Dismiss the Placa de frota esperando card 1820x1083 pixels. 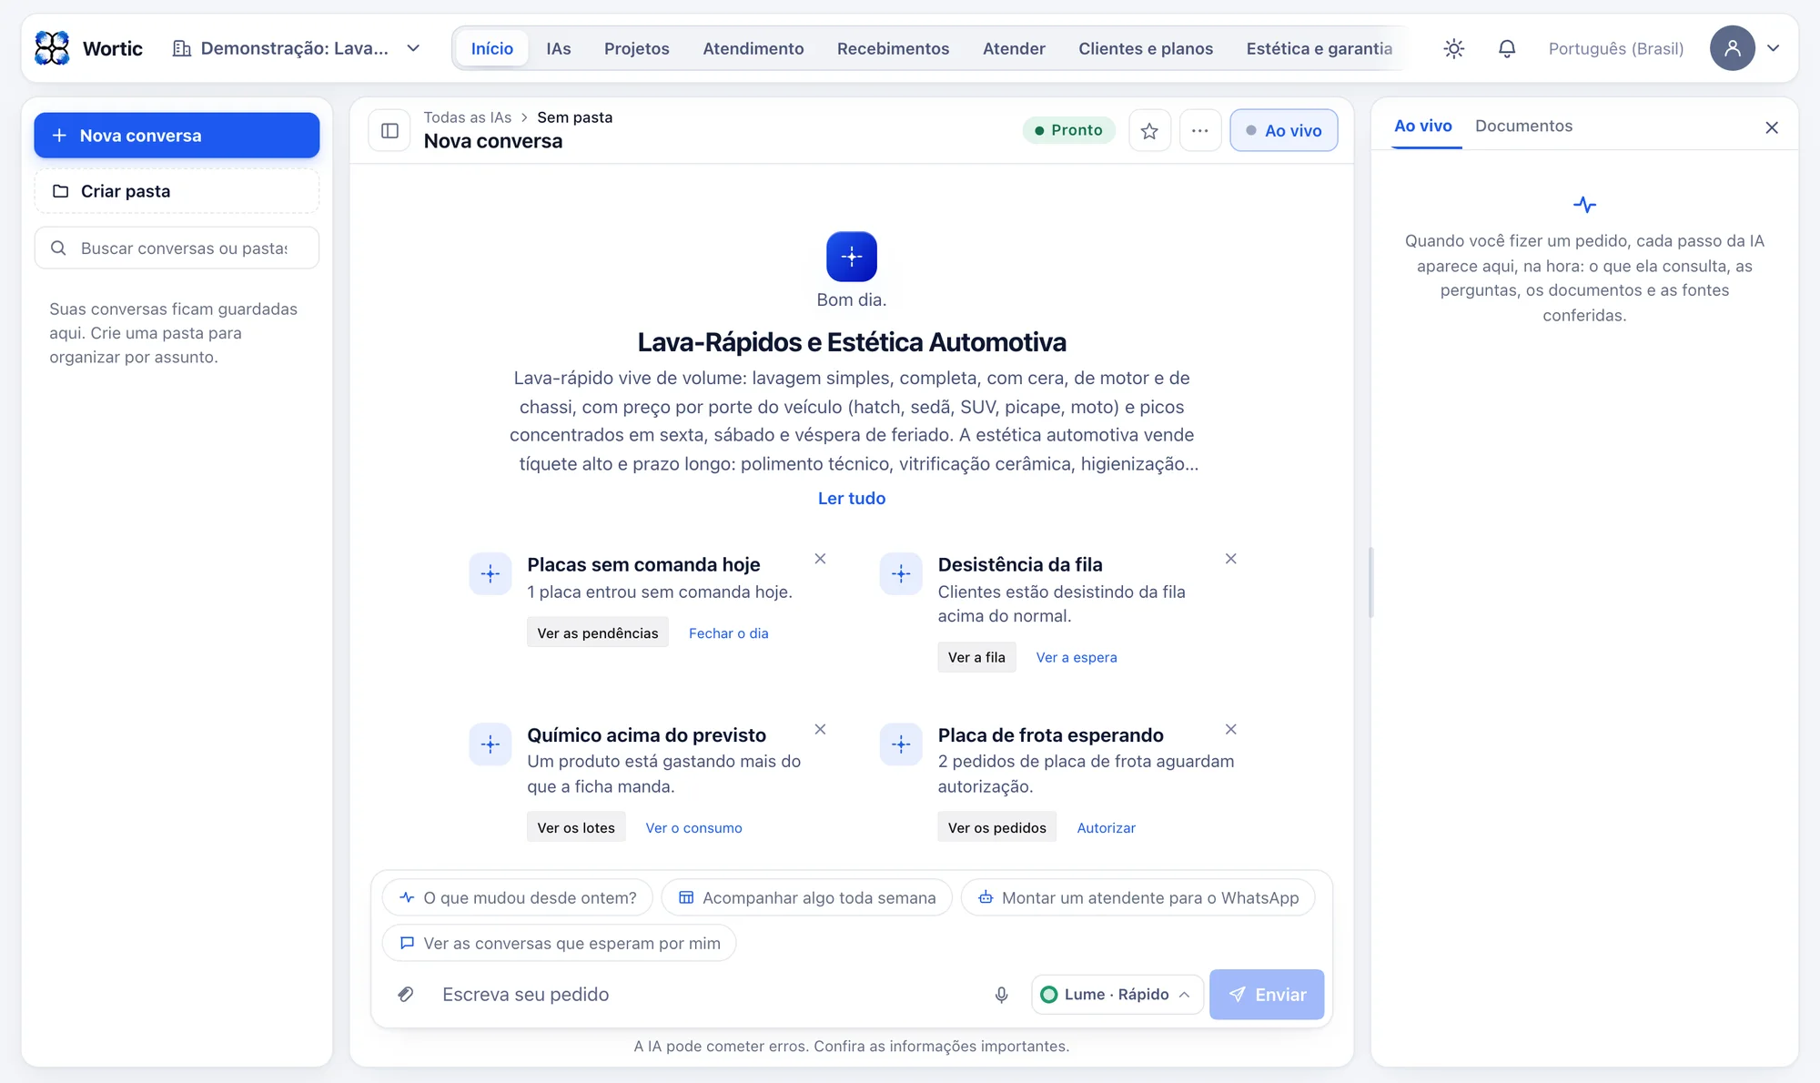[x=1230, y=729]
